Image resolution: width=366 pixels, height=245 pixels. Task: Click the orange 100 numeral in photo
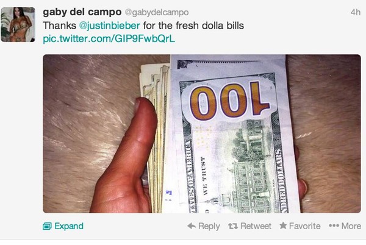(230, 101)
